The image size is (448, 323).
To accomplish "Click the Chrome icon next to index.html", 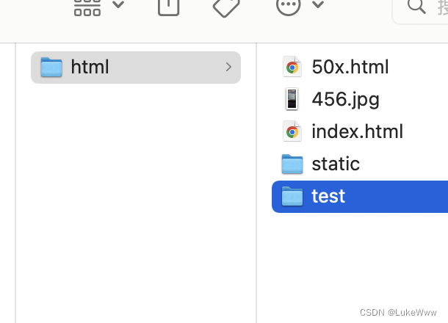I will (x=292, y=131).
